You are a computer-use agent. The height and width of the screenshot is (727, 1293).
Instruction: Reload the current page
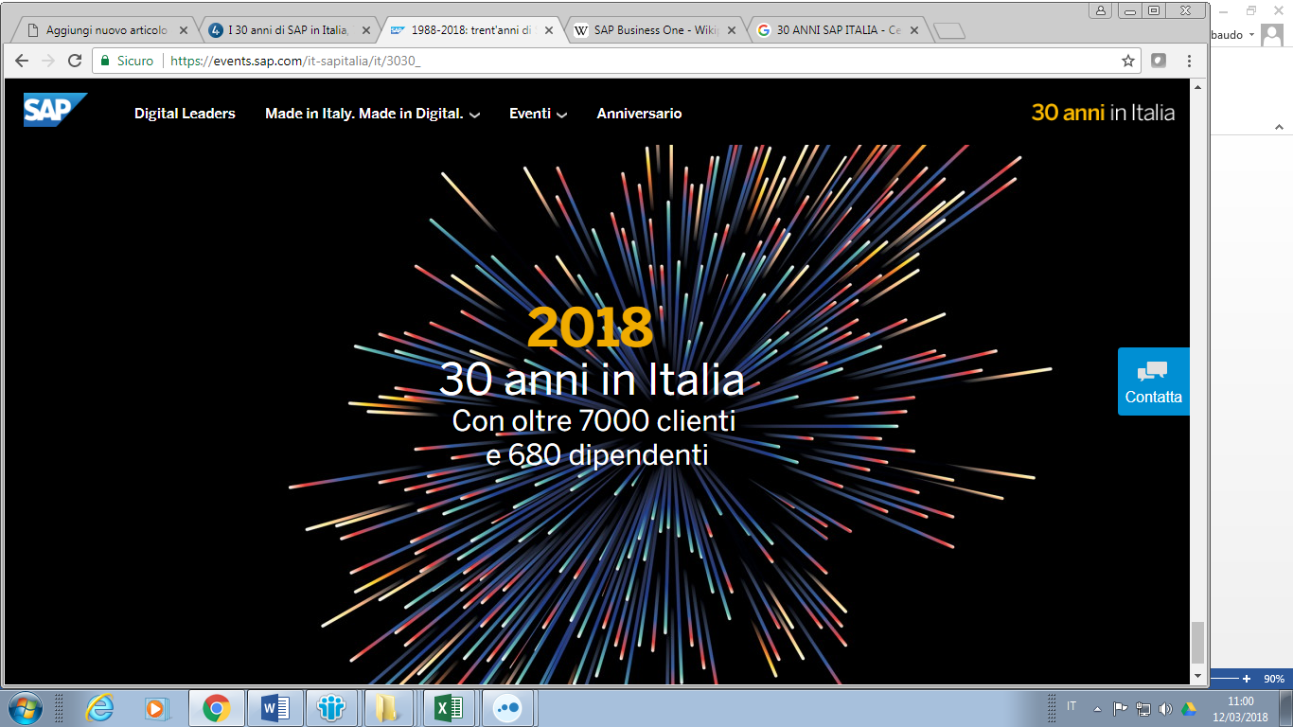(75, 61)
